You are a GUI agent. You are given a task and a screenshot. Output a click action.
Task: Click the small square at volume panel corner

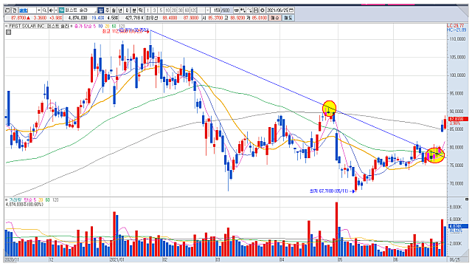pyautogui.click(x=467, y=199)
